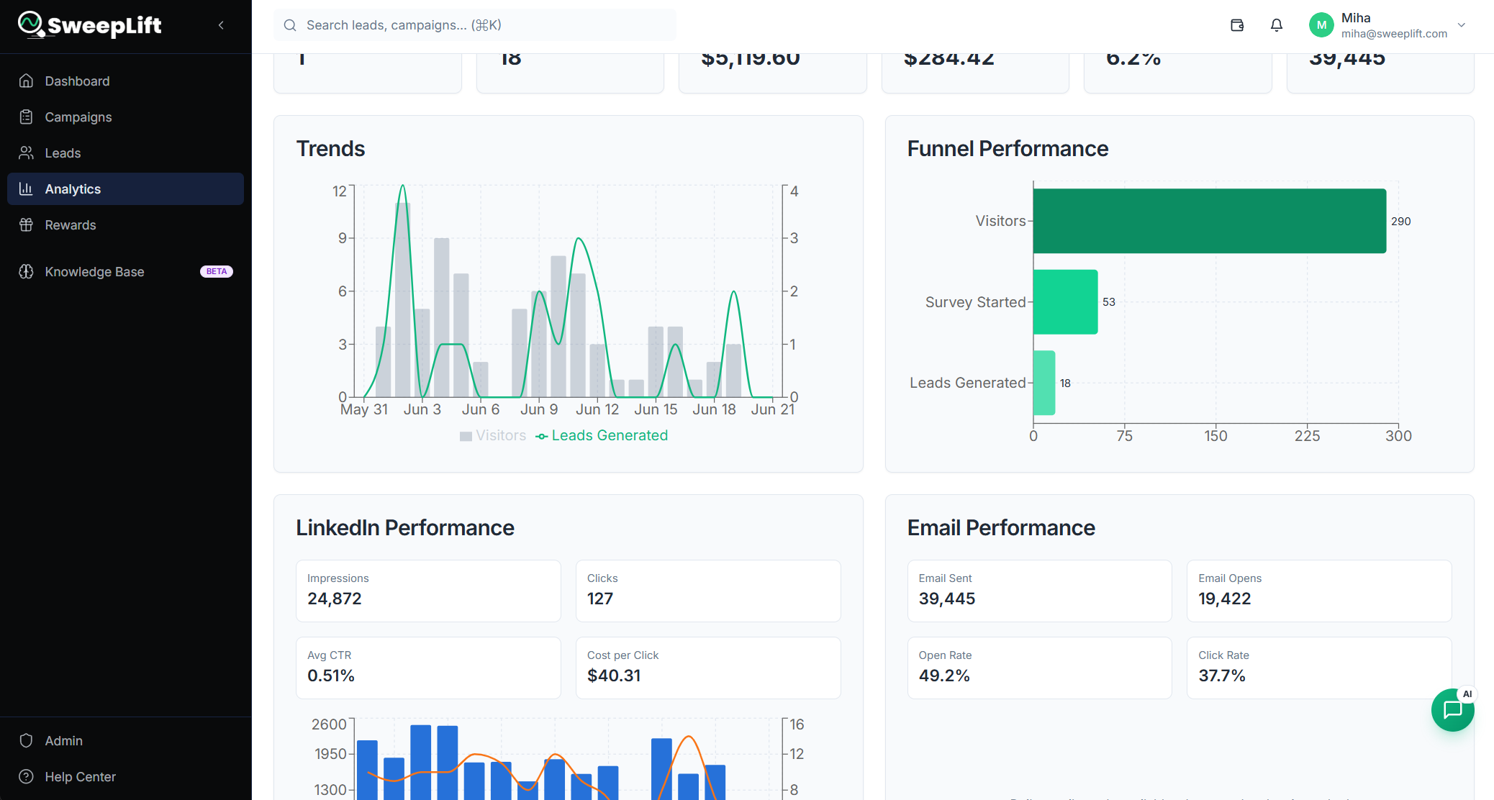Click the Rewards gift icon
The width and height of the screenshot is (1494, 800).
pyautogui.click(x=27, y=225)
